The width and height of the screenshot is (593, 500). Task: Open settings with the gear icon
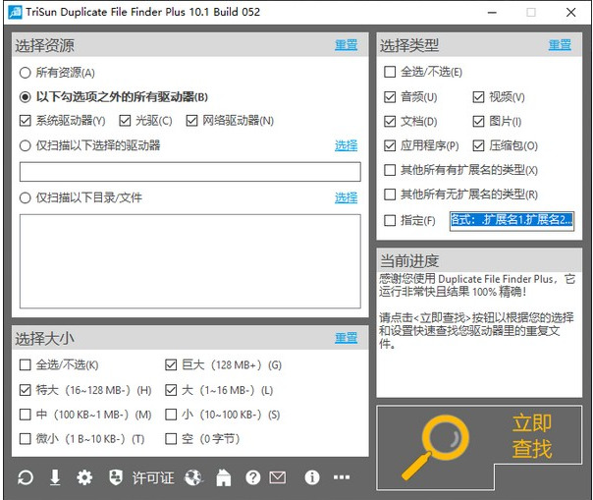pyautogui.click(x=84, y=477)
